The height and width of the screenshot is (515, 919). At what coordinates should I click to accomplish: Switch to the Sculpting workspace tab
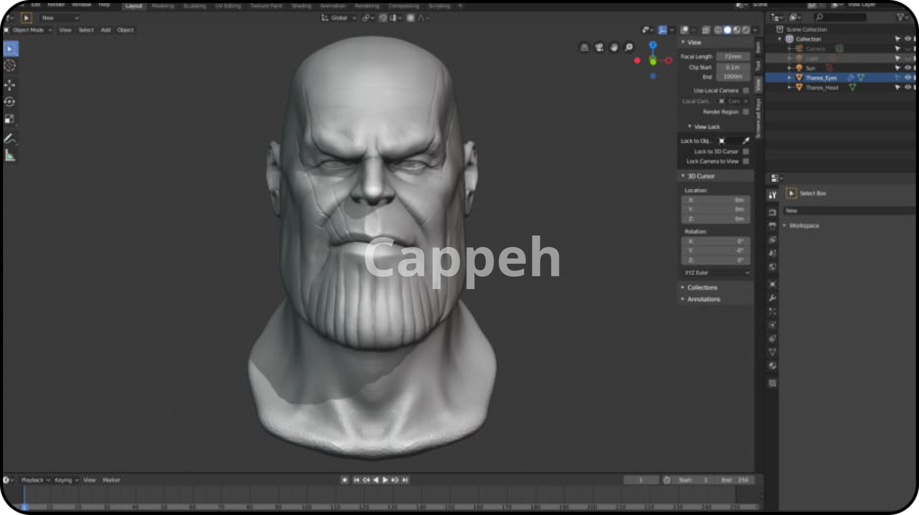click(x=194, y=6)
